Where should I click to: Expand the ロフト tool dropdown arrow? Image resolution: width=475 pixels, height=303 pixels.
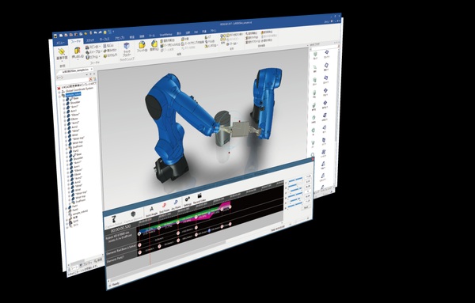click(99, 57)
